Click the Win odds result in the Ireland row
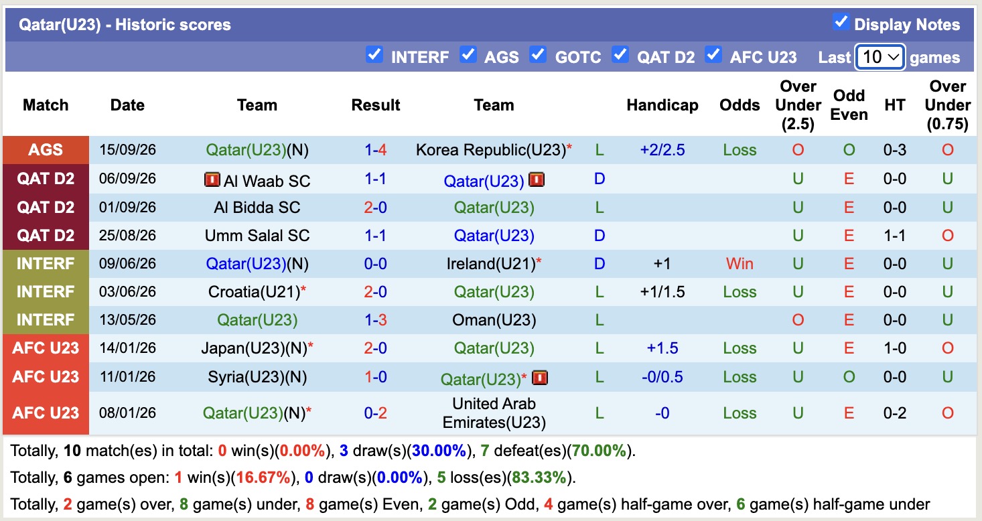Screen dimensions: 982x521 click(x=740, y=264)
